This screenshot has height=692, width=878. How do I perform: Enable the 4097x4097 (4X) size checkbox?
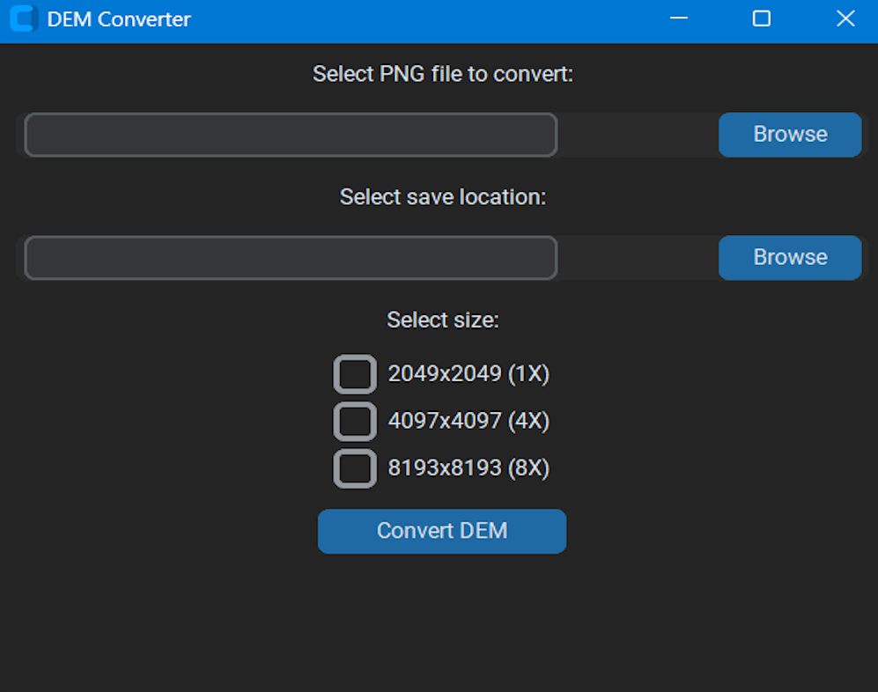pyautogui.click(x=355, y=421)
